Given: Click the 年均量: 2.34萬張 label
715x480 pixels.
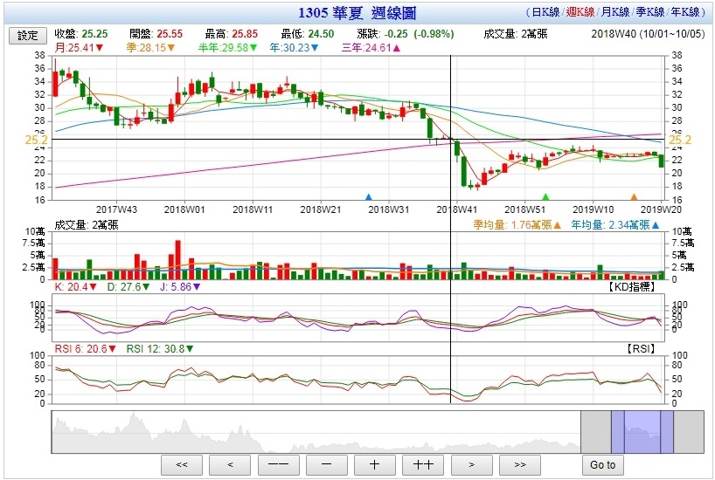Looking at the screenshot, I should (615, 225).
